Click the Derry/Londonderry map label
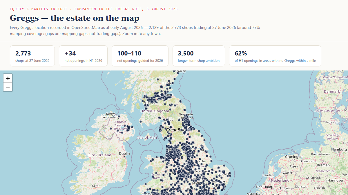The height and width of the screenshot is (195, 348). coord(110,116)
